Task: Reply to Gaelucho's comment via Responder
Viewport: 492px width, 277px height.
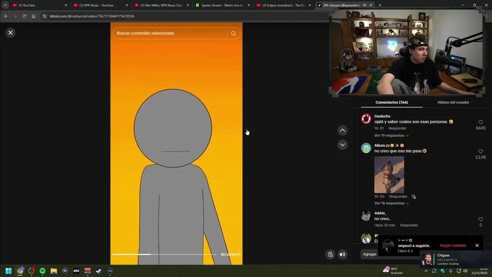Action: (397, 128)
